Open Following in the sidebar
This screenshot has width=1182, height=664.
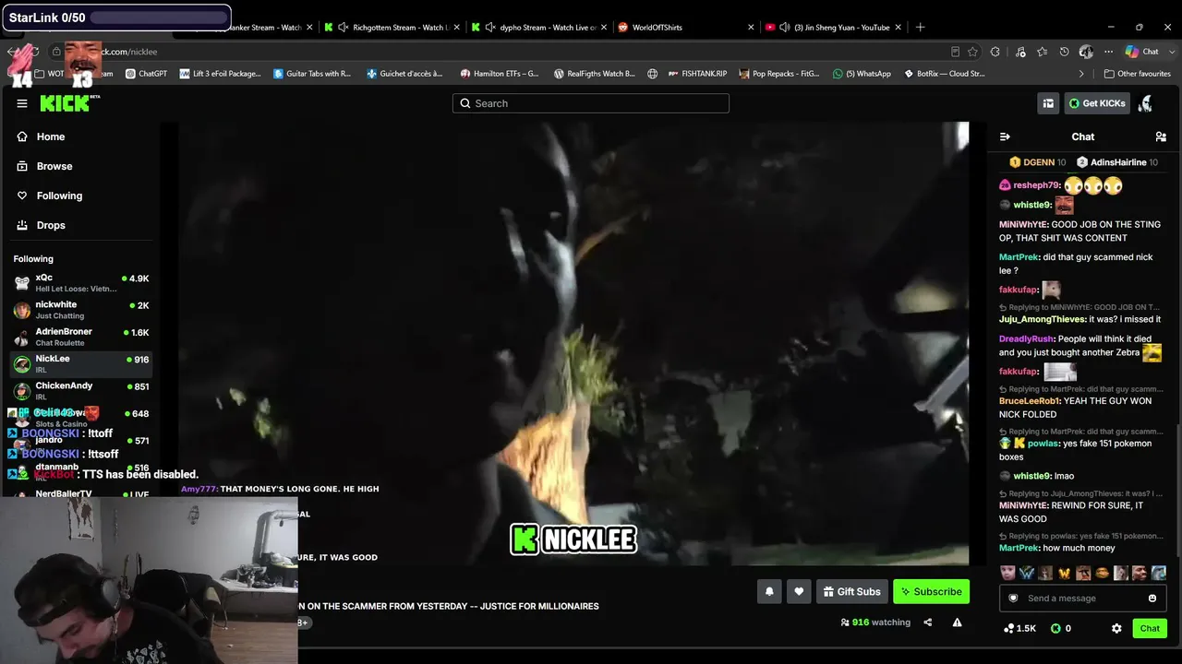[x=59, y=196]
